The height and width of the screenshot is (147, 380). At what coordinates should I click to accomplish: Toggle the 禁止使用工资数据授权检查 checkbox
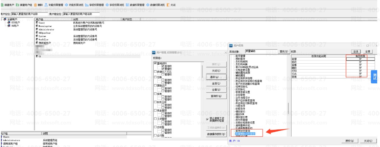point(207,119)
